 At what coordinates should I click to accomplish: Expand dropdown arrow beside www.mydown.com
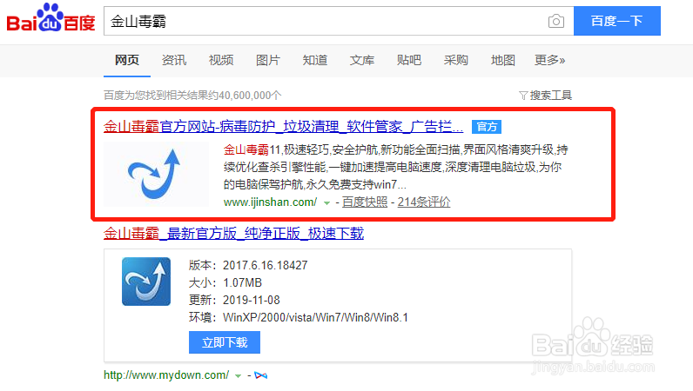239,376
